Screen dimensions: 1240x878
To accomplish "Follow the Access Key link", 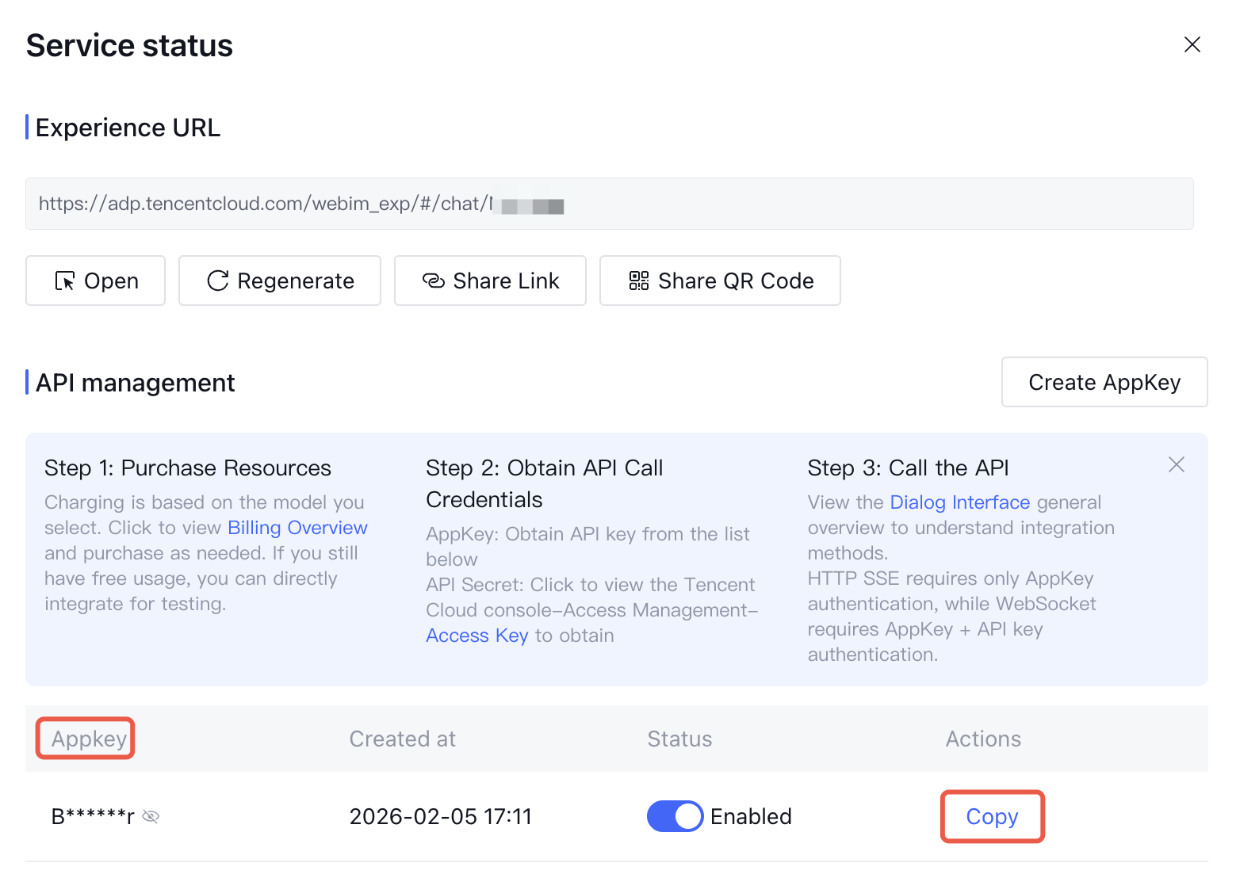I will point(476,636).
